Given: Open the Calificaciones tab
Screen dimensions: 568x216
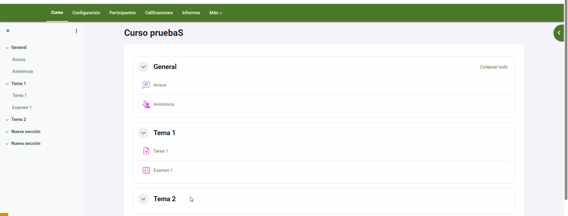Looking at the screenshot, I should (159, 13).
